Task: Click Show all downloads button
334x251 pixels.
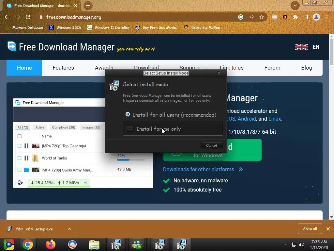Action: pos(310,229)
